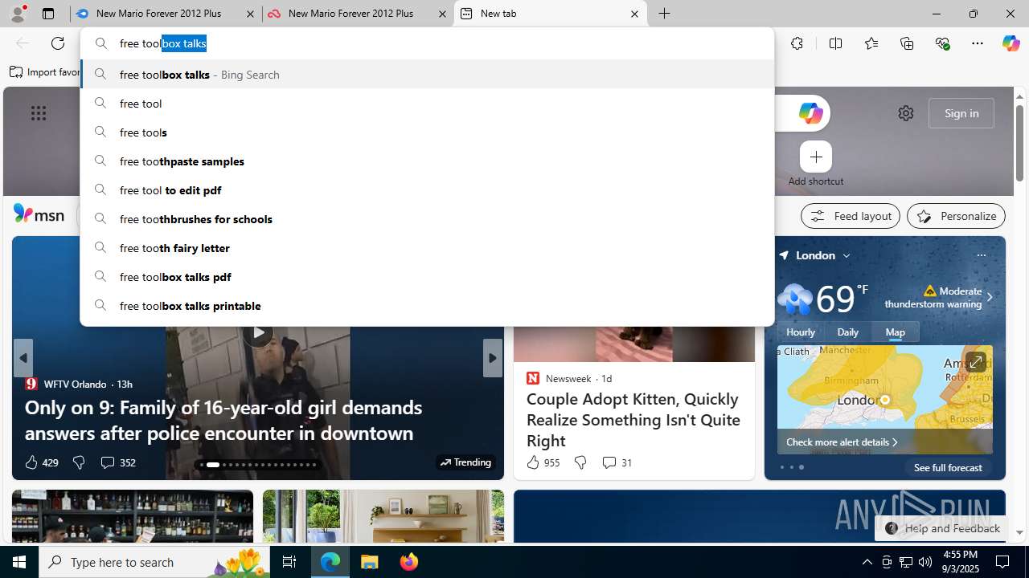Image resolution: width=1029 pixels, height=578 pixels.
Task: Open the Extensions icon in the toolbar
Action: (797, 43)
